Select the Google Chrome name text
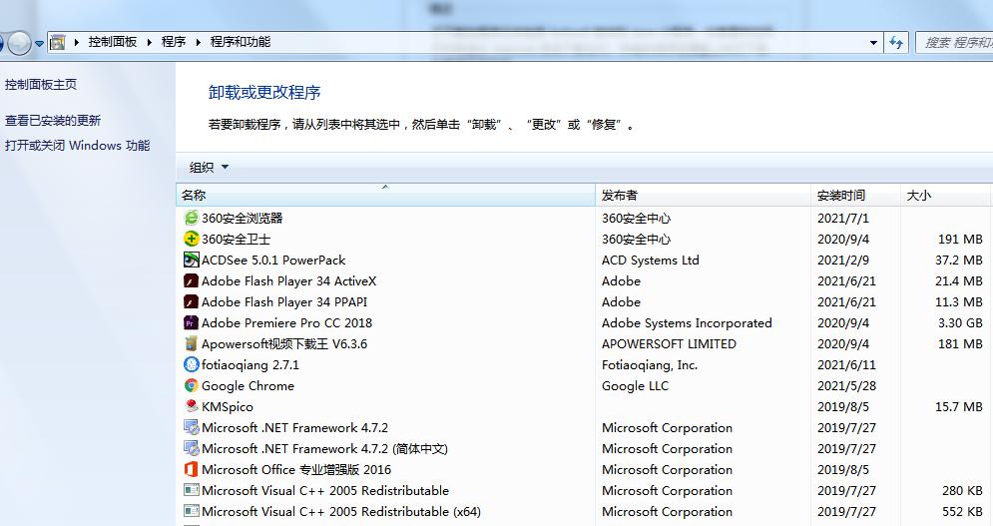Image resolution: width=993 pixels, height=526 pixels. (248, 385)
